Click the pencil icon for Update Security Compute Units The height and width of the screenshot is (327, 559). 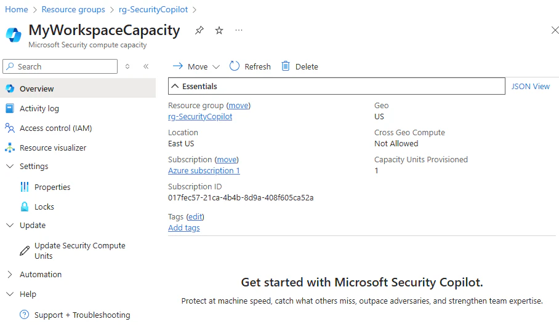click(x=25, y=251)
